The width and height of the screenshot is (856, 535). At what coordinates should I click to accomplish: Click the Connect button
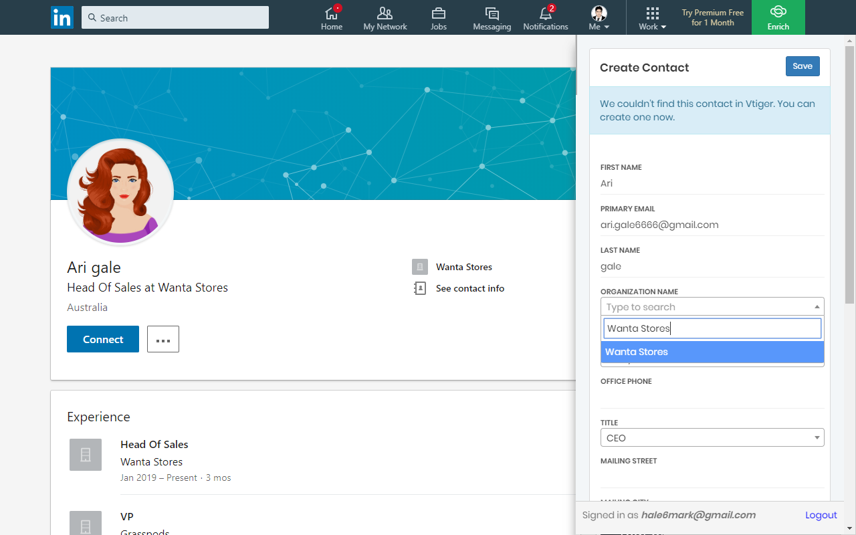(103, 339)
